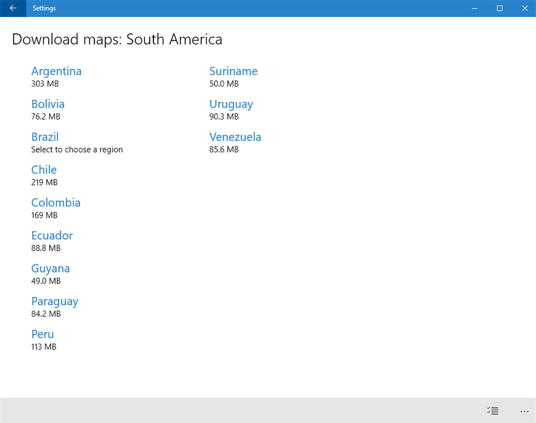536x423 pixels.
Task: Click the Settings title in the title bar
Action: pos(44,8)
